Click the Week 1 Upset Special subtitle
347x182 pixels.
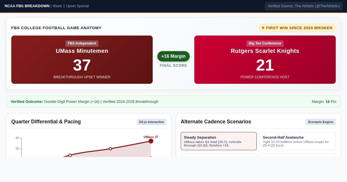71,6
